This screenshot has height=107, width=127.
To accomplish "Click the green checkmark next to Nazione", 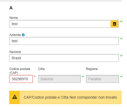I will [x=121, y=55].
